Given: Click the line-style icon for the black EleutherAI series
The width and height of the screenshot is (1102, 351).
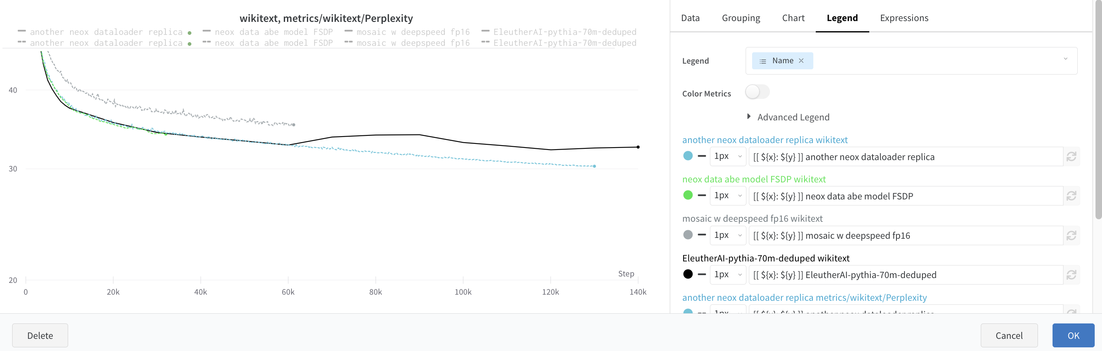Looking at the screenshot, I should tap(701, 275).
